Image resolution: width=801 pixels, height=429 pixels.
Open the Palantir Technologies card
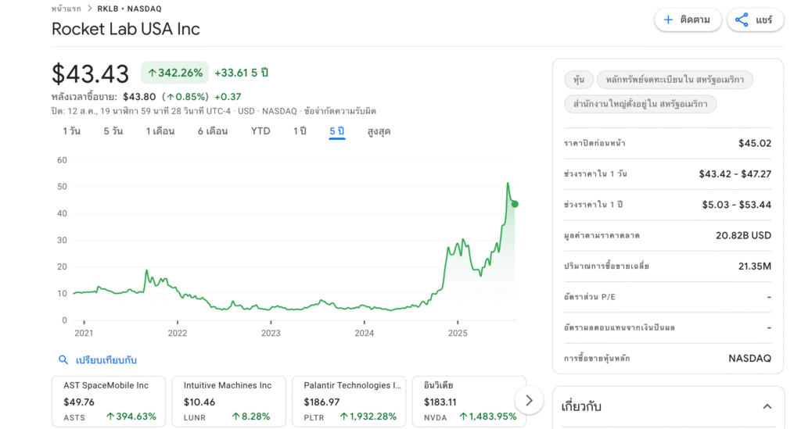coord(349,402)
